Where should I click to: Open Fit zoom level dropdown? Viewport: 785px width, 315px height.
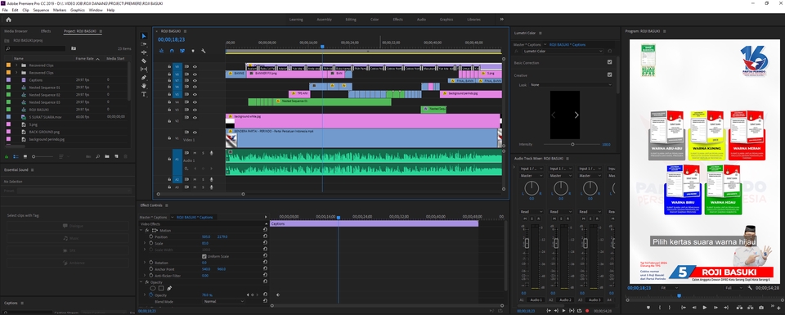pos(670,288)
